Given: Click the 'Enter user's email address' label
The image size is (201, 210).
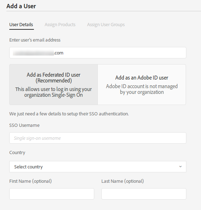Looking at the screenshot, I should coord(35,40).
